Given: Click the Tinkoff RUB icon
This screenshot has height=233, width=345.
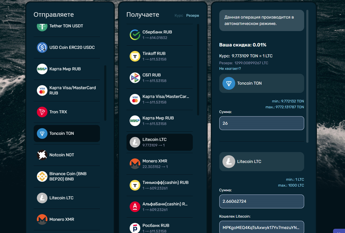Looking at the screenshot, I should 135,56.
